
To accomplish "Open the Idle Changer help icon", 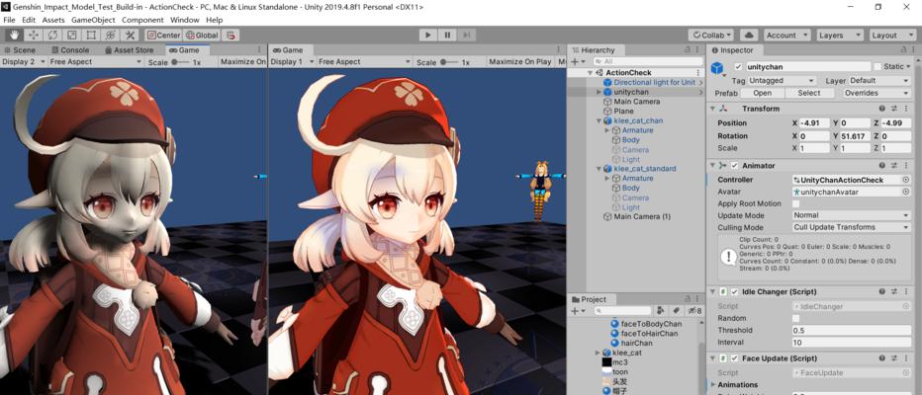I will tap(882, 291).
